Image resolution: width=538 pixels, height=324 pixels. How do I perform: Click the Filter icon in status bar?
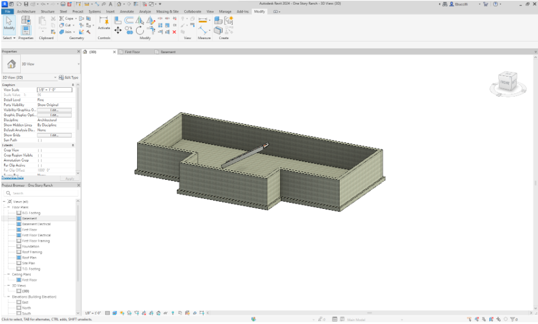coord(513,319)
